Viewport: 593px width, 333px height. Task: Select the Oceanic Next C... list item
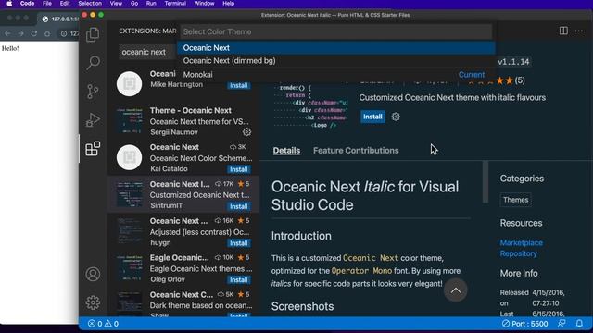pyautogui.click(x=183, y=303)
